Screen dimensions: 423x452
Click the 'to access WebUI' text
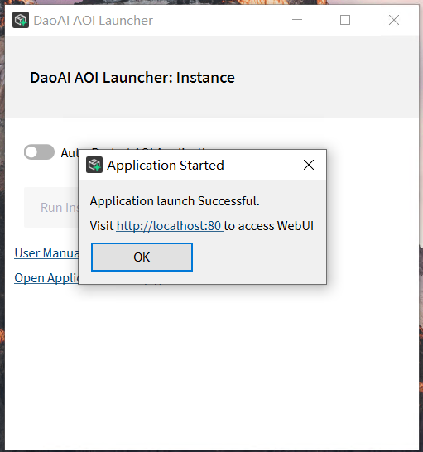point(269,226)
